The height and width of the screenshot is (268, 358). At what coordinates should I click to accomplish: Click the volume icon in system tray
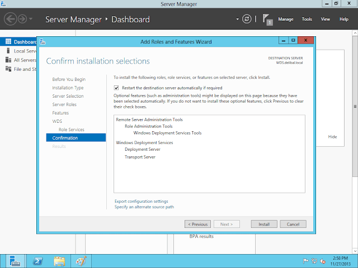pyautogui.click(x=323, y=261)
